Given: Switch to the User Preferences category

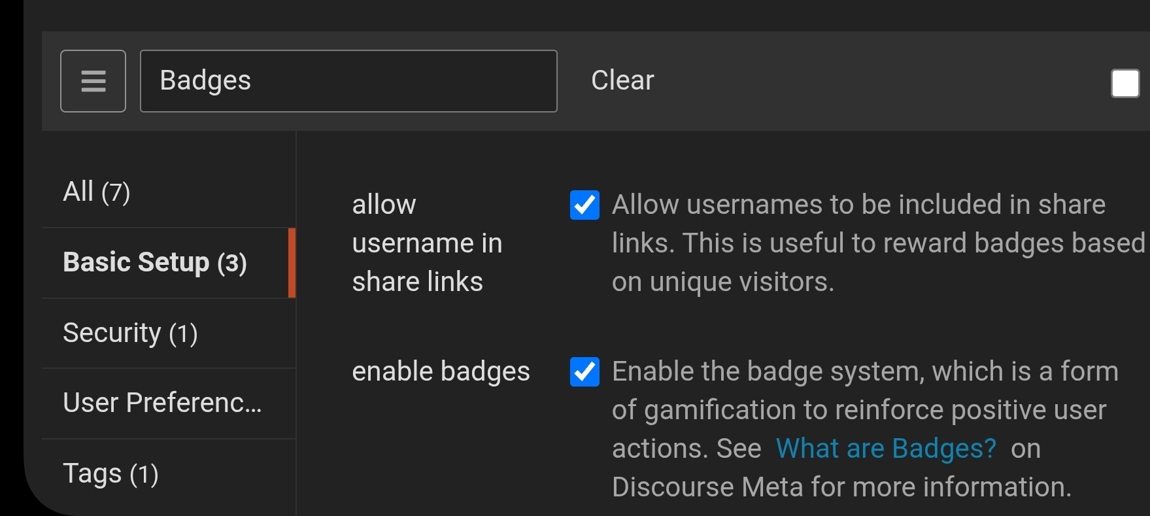Looking at the screenshot, I should tap(162, 404).
